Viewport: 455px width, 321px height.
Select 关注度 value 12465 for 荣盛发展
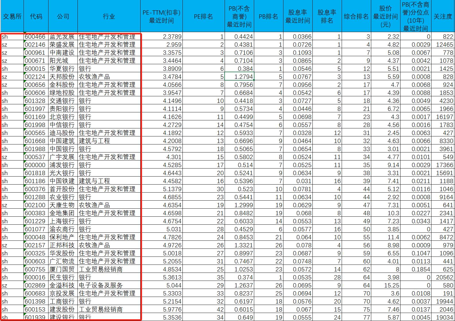tap(443, 44)
